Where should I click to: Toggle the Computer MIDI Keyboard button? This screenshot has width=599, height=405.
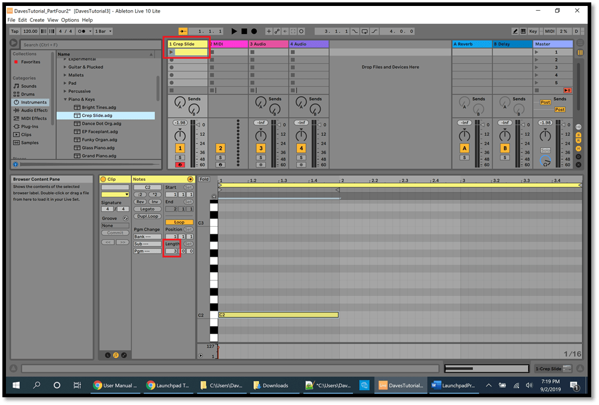coord(523,31)
